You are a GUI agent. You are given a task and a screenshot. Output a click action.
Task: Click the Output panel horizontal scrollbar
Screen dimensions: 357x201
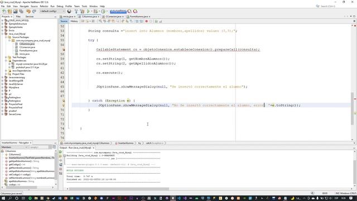[119, 189]
